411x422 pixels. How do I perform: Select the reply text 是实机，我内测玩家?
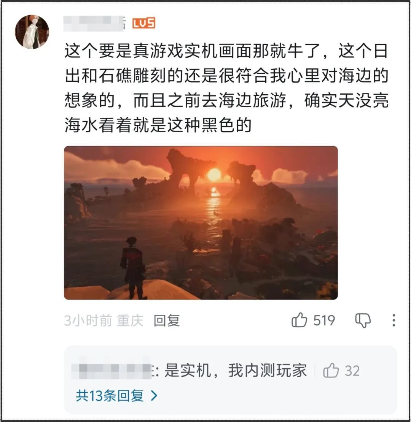click(x=236, y=370)
